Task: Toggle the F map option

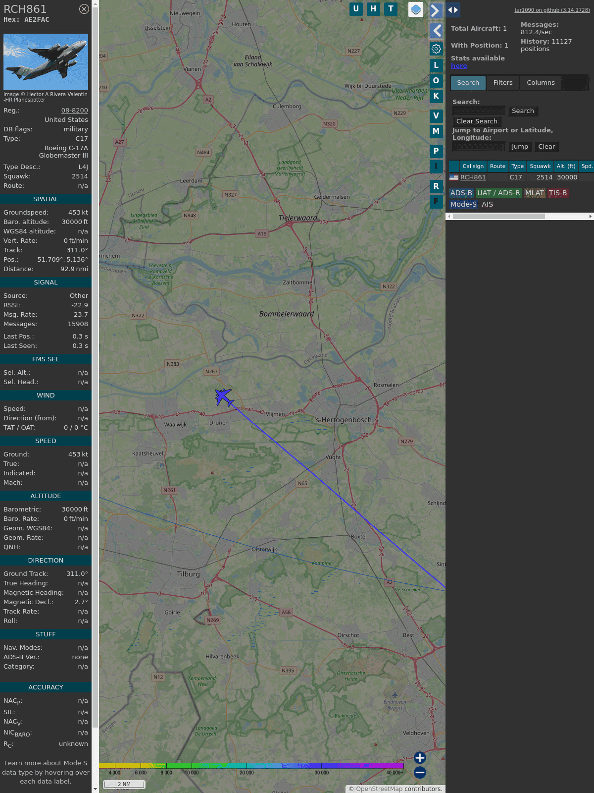Action: click(x=436, y=202)
